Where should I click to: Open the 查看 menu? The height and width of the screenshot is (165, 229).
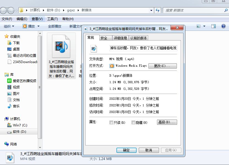coord(37,19)
